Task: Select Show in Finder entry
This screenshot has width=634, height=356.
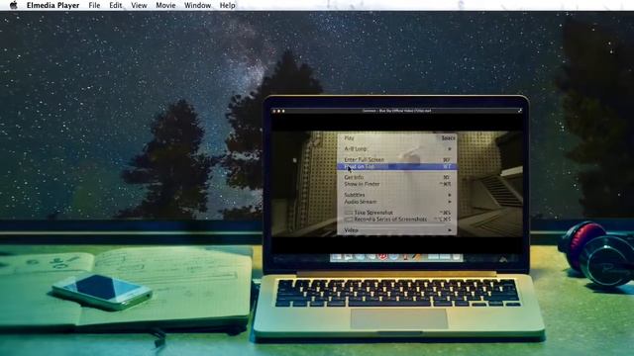Action: click(x=397, y=184)
